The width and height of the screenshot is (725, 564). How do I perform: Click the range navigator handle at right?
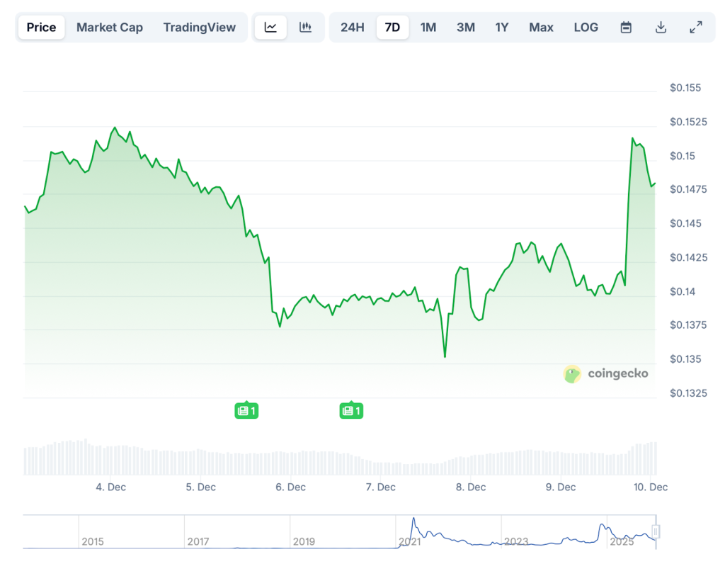coord(656,531)
